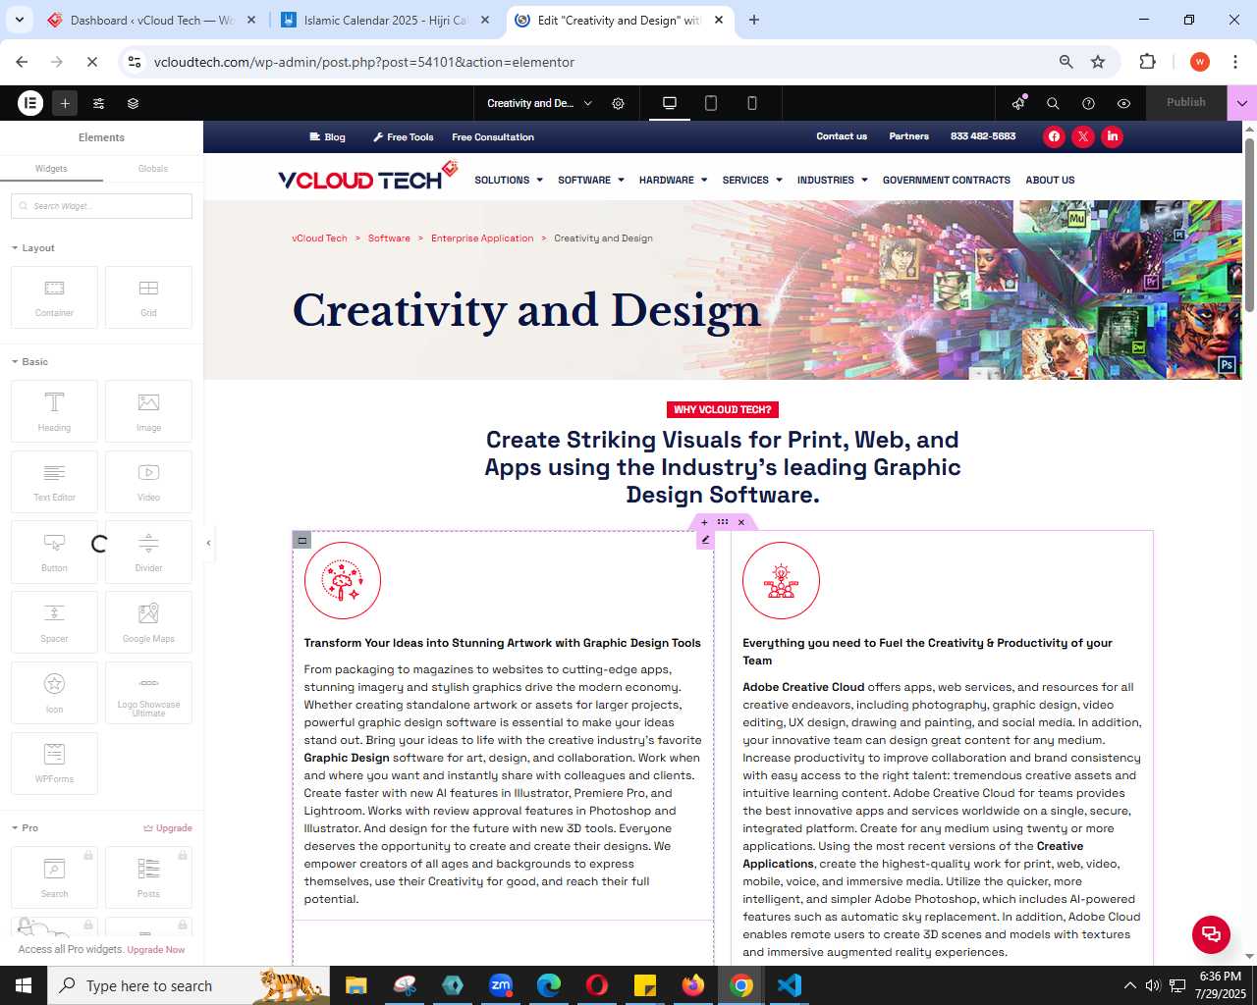This screenshot has height=1005, width=1257.
Task: Open the Free Tools link
Action: [x=403, y=137]
